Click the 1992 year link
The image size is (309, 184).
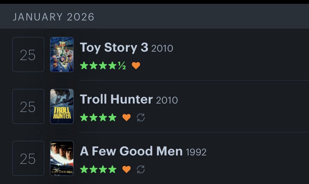click(196, 152)
